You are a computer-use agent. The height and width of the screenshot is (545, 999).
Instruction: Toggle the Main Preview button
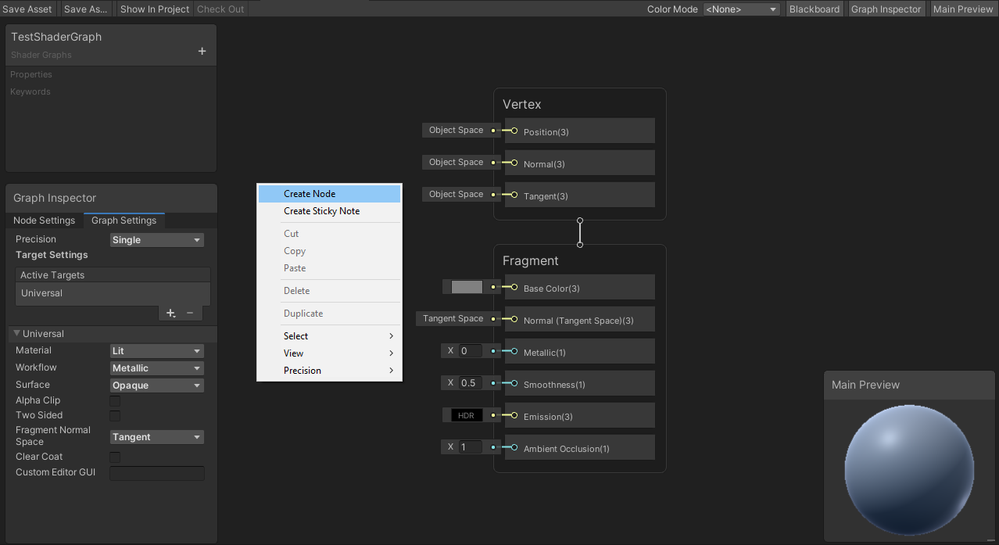962,9
